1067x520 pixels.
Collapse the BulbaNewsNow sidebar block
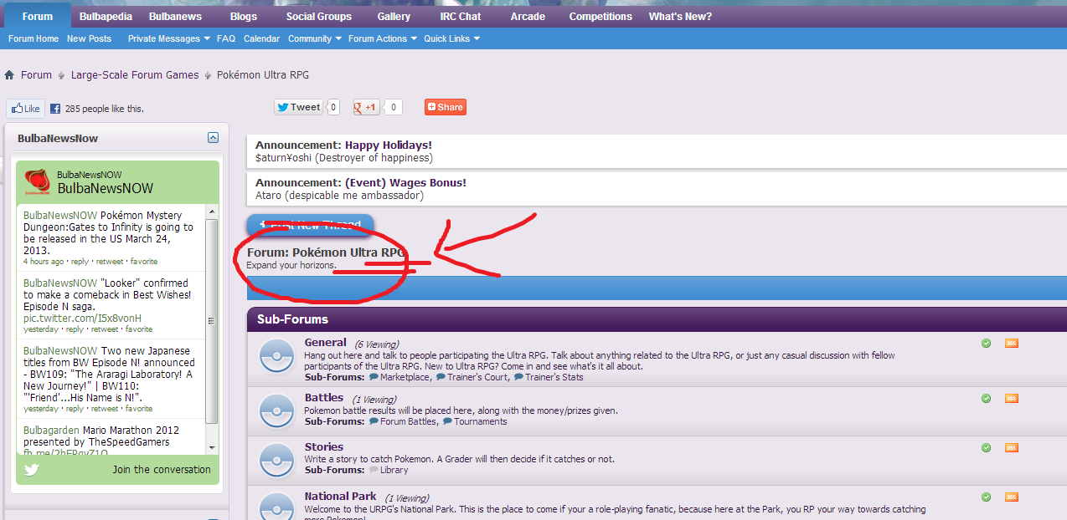(x=213, y=138)
